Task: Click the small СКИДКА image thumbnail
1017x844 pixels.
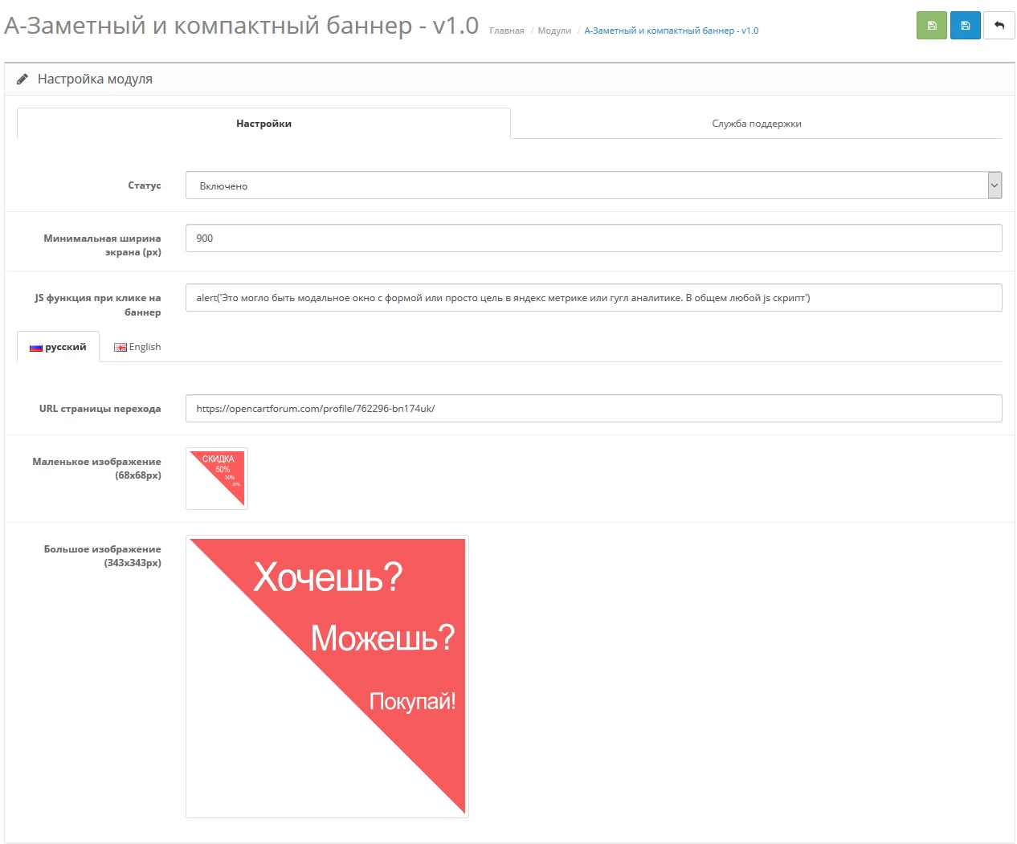Action: tap(217, 479)
